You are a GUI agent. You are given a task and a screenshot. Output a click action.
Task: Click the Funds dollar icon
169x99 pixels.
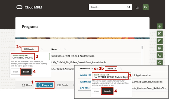point(59,85)
